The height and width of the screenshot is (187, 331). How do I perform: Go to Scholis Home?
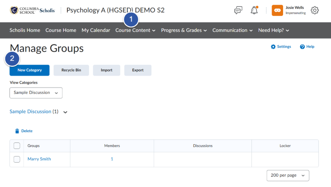pyautogui.click(x=25, y=30)
